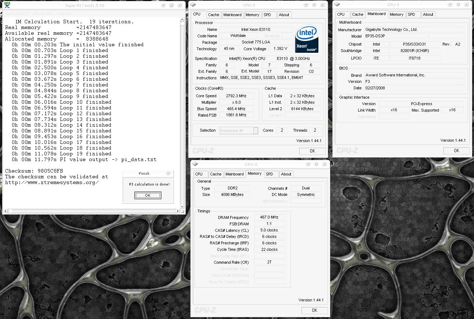The image size is (474, 319).
Task: Open the About...(A) menu in Super PI
Action: pyautogui.click(x=43, y=13)
